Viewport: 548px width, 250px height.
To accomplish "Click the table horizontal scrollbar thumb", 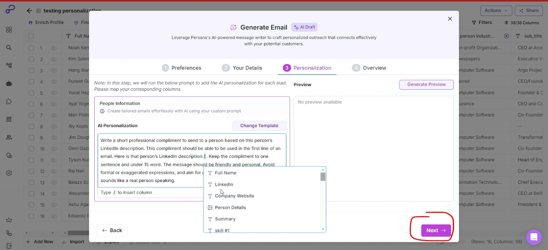I will click(x=78, y=233).
